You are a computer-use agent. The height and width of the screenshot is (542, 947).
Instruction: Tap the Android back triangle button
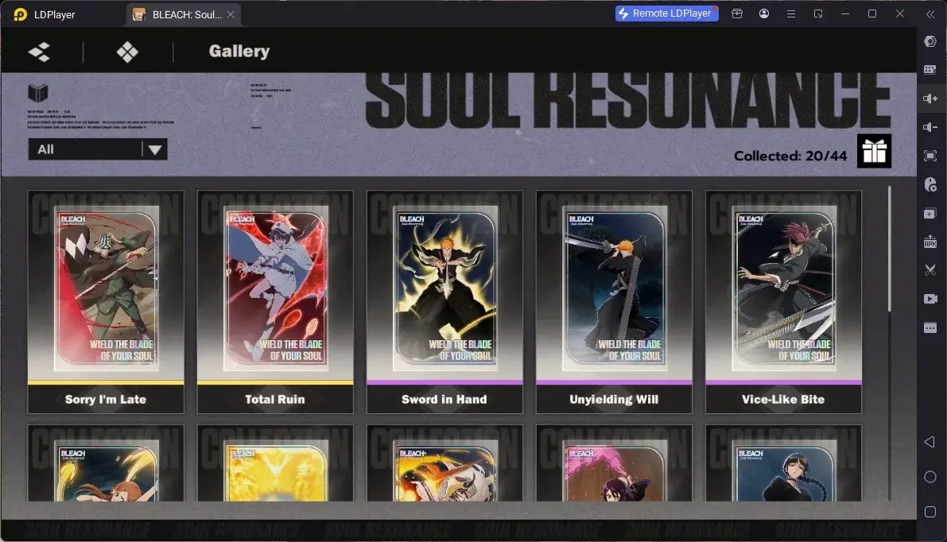(x=930, y=442)
